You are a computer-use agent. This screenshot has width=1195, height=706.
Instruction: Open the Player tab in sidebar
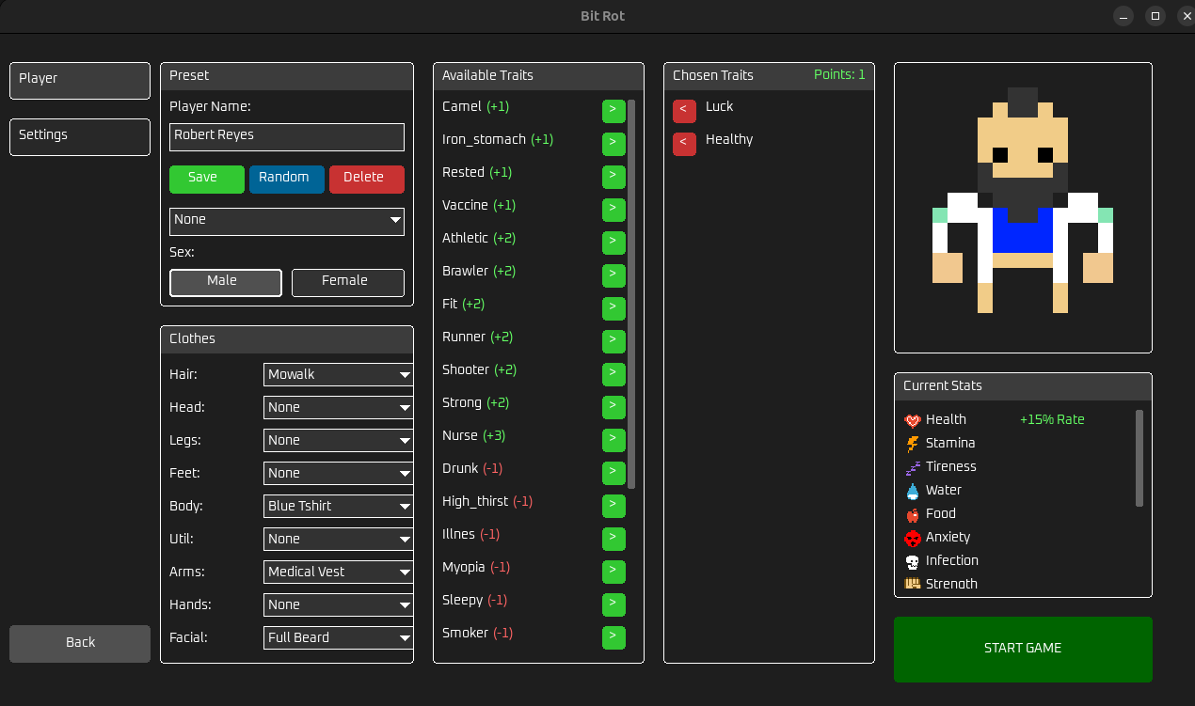click(80, 81)
